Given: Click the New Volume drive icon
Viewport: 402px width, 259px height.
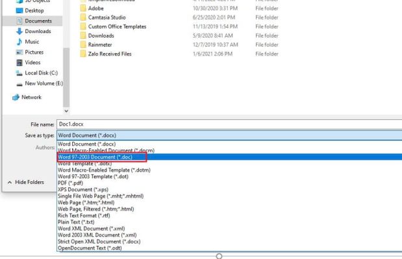Looking at the screenshot, I should pos(19,84).
